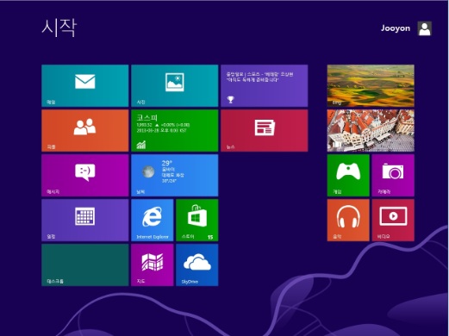Open the red News tile
Screen dimensions: 449x336
pyautogui.click(x=265, y=130)
